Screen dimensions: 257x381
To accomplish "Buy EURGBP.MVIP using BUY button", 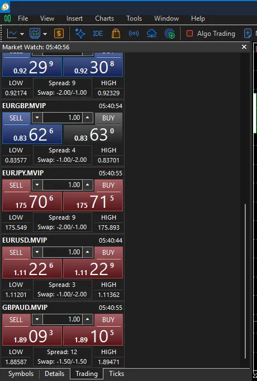I will click(x=108, y=118).
